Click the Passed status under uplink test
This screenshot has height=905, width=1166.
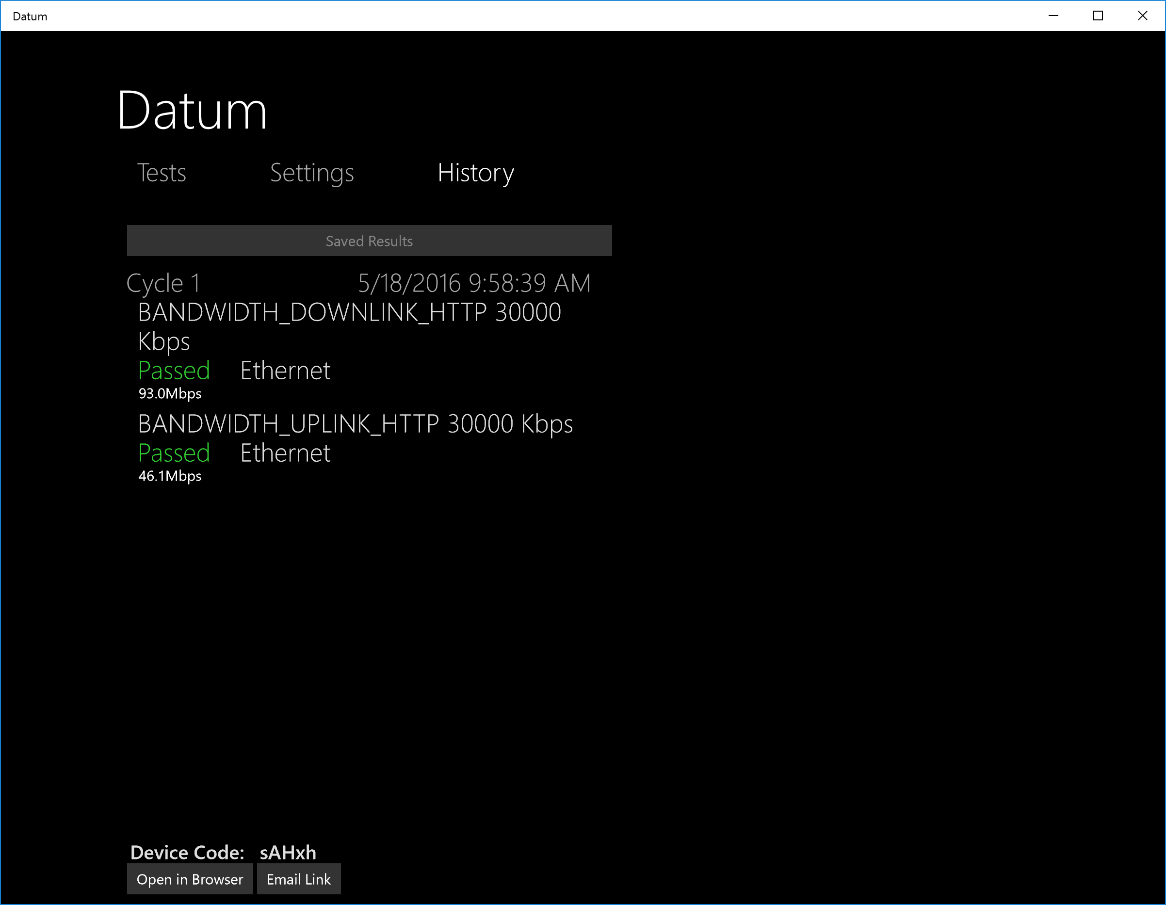pos(174,453)
